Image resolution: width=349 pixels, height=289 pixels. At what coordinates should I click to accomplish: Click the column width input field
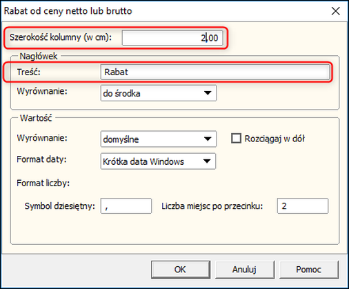172,38
